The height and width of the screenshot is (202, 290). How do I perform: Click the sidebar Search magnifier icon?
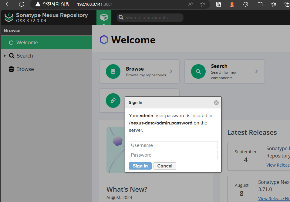click(x=12, y=56)
